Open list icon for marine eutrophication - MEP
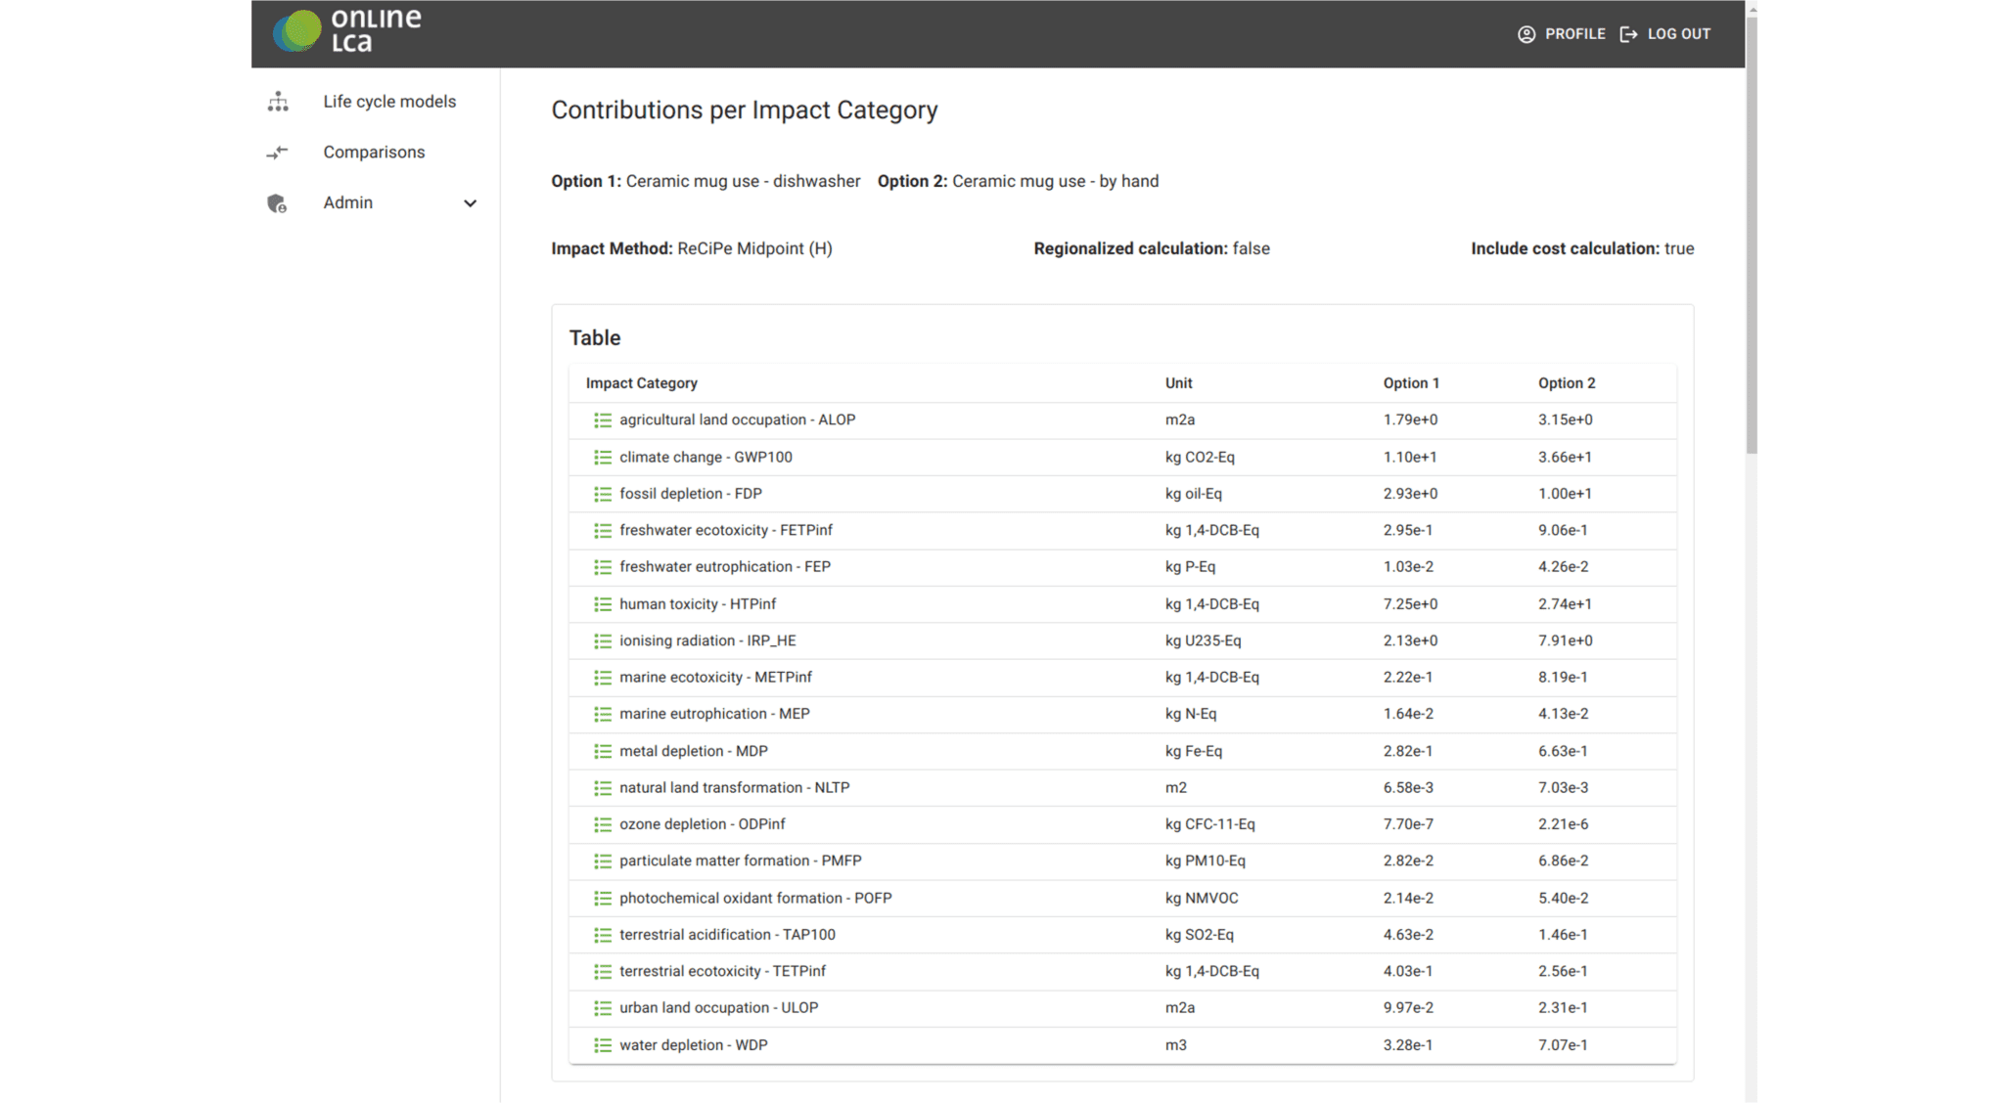Screen dimensions: 2004x1103 (602, 715)
